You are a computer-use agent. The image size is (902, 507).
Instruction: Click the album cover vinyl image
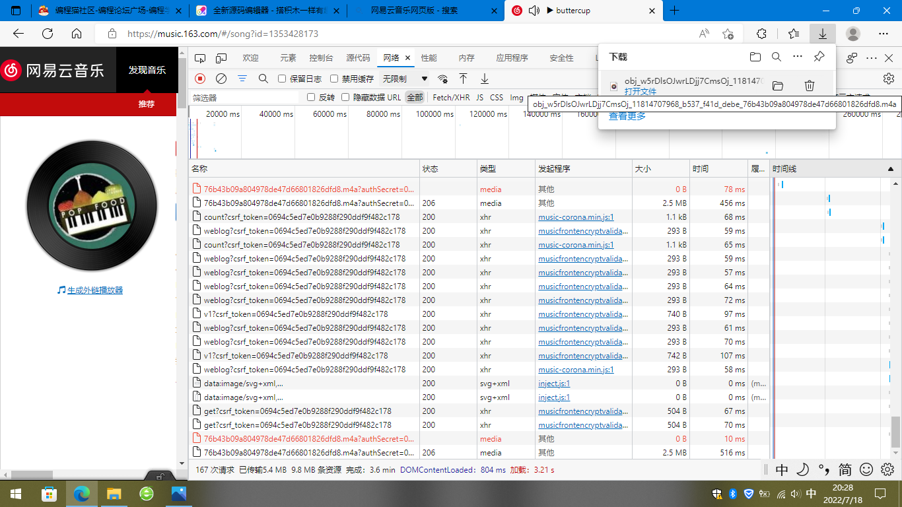click(92, 206)
